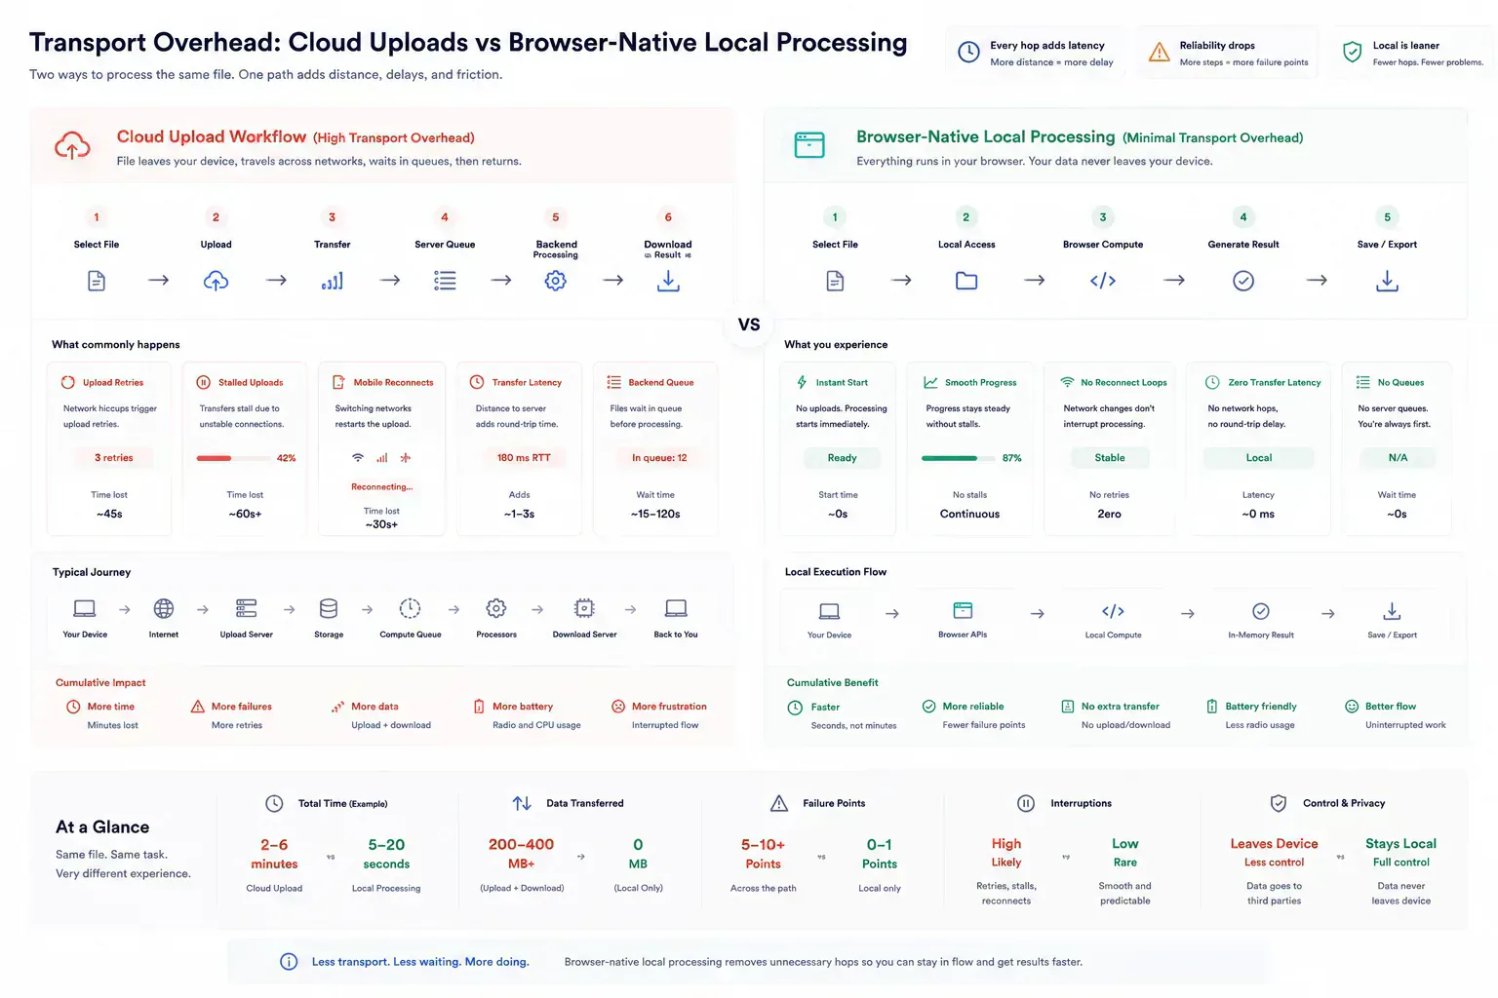Click the 200–400 MB+ data value
Screen dimensions: 1498x998
(521, 854)
